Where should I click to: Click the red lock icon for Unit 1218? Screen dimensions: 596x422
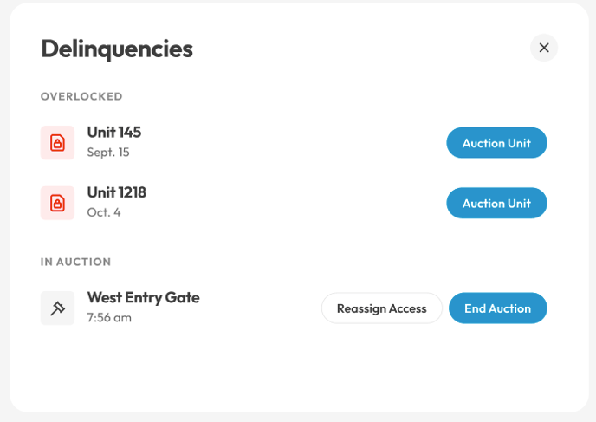tap(57, 203)
